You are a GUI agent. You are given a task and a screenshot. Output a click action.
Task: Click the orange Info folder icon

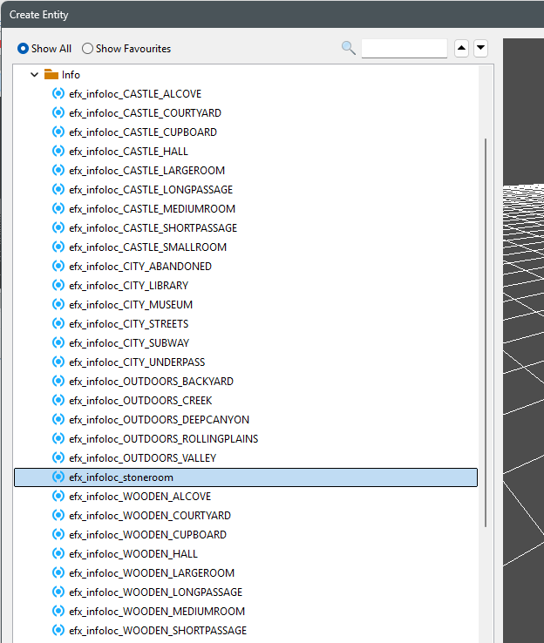(51, 74)
